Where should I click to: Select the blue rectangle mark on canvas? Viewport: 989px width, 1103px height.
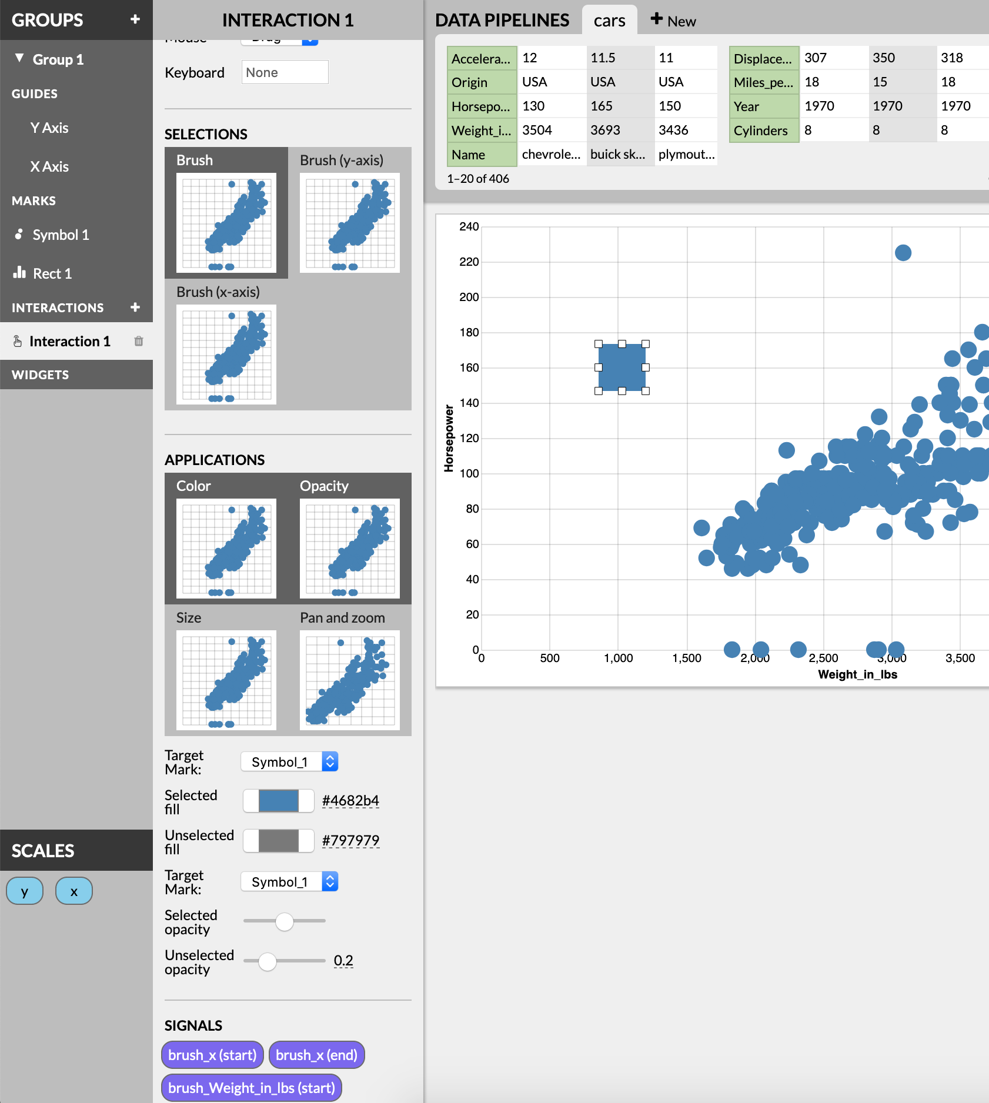pyautogui.click(x=622, y=367)
